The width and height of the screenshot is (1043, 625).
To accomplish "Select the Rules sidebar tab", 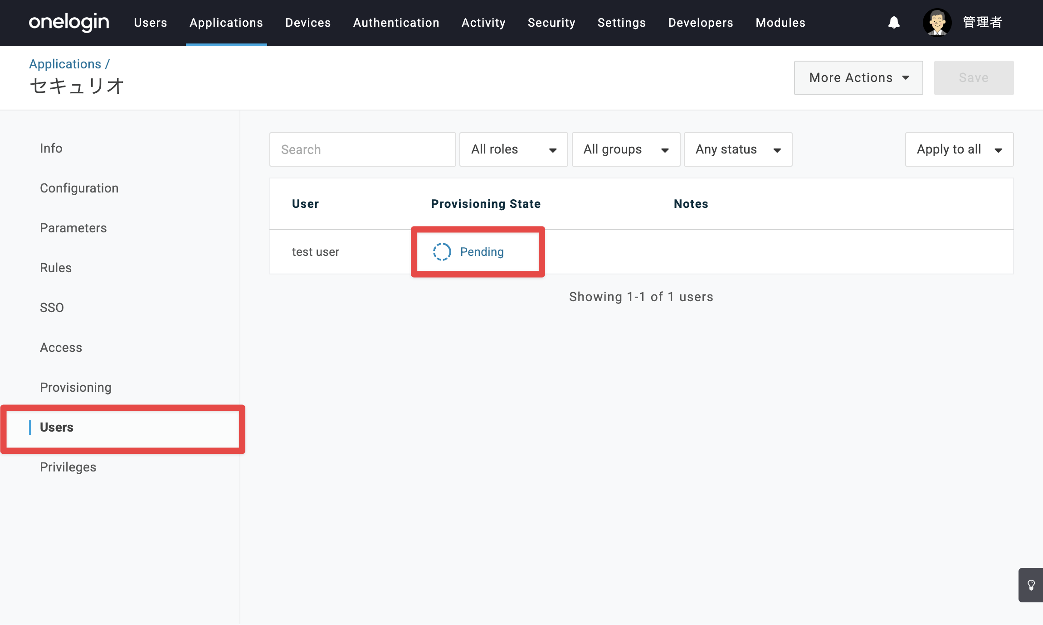I will 56,268.
